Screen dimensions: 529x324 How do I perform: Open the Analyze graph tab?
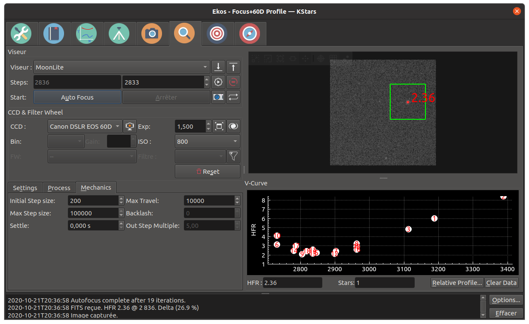click(x=86, y=33)
